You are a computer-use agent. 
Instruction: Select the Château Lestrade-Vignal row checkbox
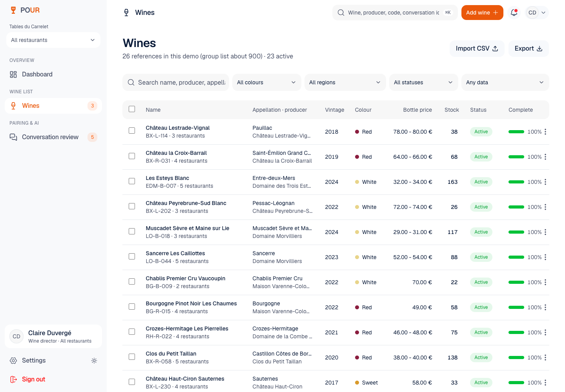click(132, 131)
